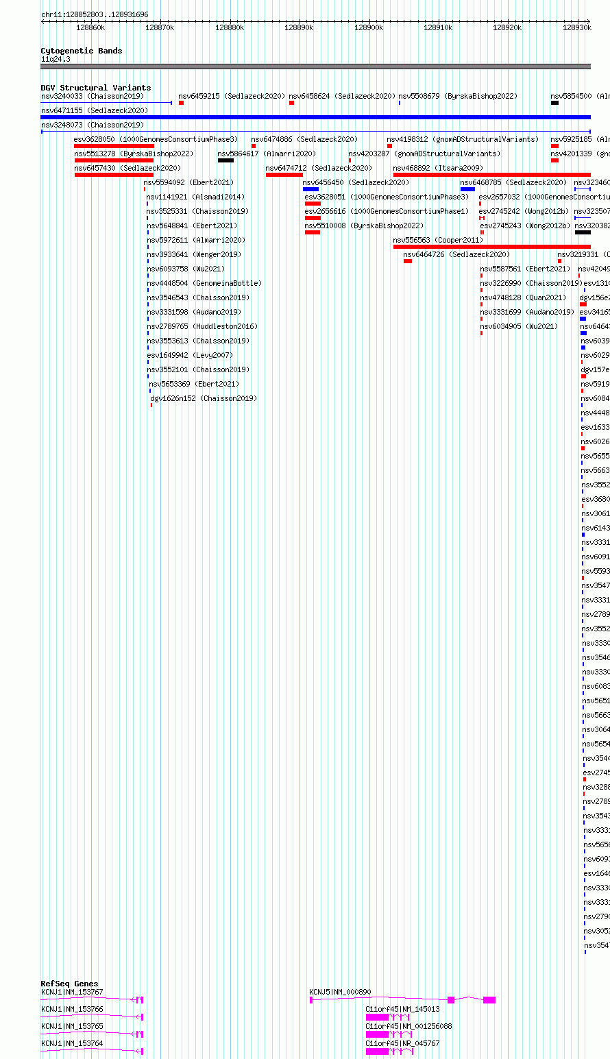Click the nsv6093758 (Wu2021) label

click(x=185, y=269)
